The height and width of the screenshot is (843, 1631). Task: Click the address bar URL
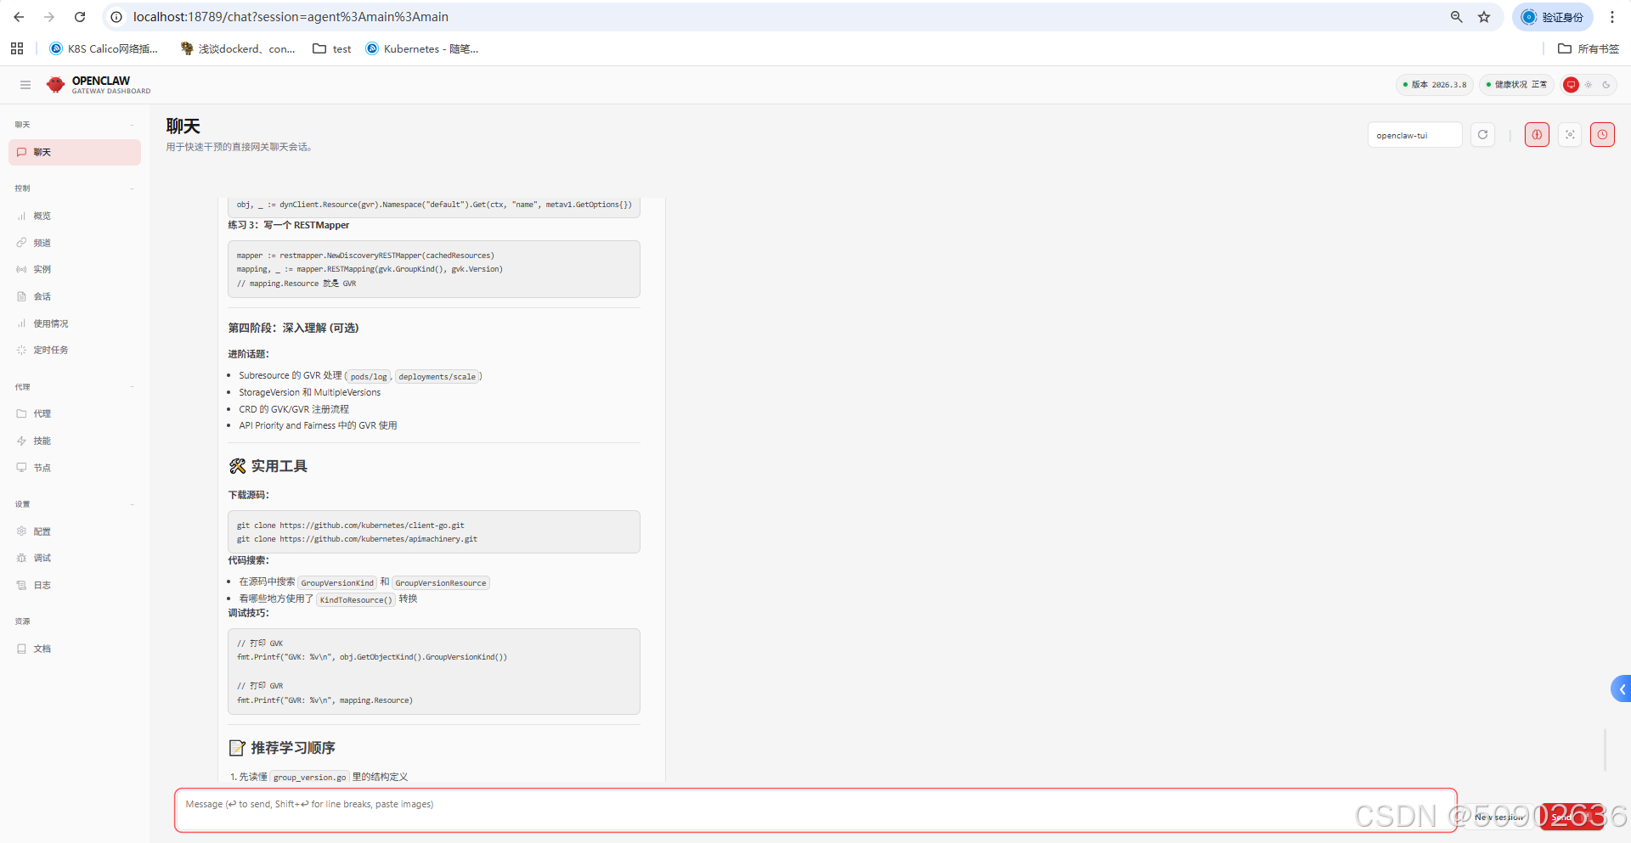(x=291, y=17)
